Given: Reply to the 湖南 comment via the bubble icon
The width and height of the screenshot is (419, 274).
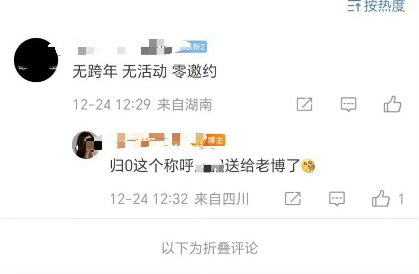Looking at the screenshot, I should (x=349, y=105).
